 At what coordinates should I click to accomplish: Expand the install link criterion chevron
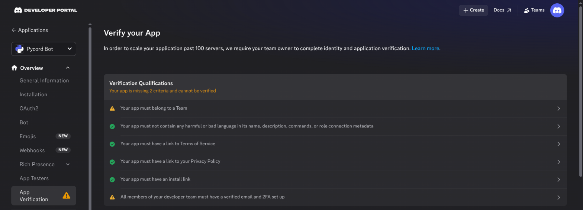coord(558,180)
